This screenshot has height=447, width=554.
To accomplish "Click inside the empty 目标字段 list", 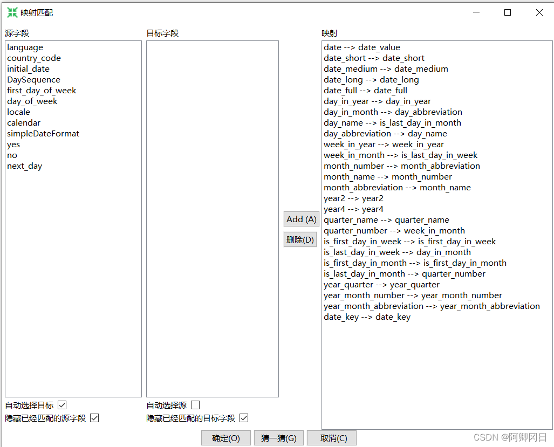I will click(x=212, y=216).
